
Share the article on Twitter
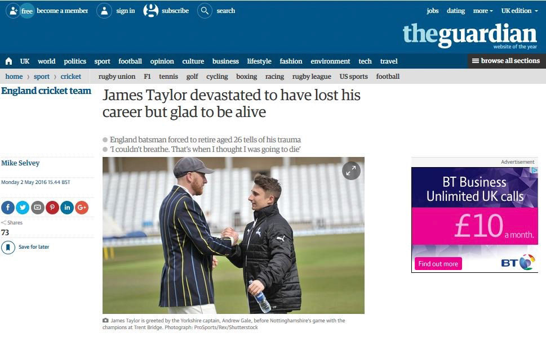(x=23, y=208)
